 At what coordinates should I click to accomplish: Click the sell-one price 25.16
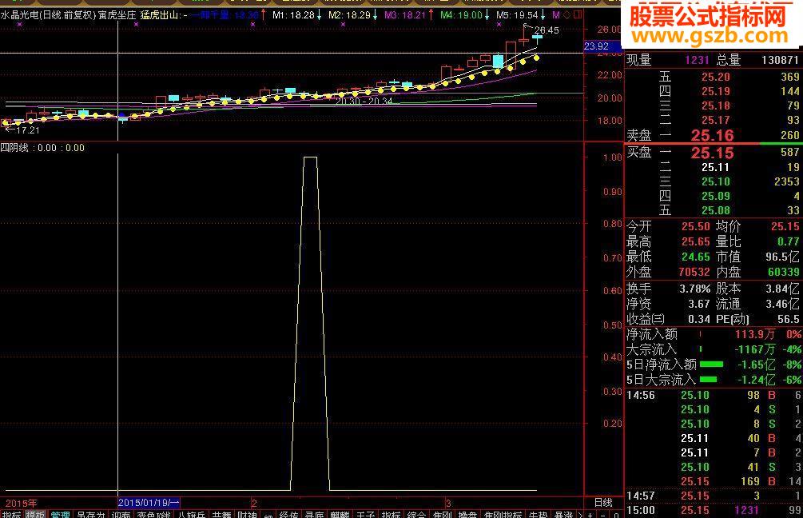click(713, 136)
